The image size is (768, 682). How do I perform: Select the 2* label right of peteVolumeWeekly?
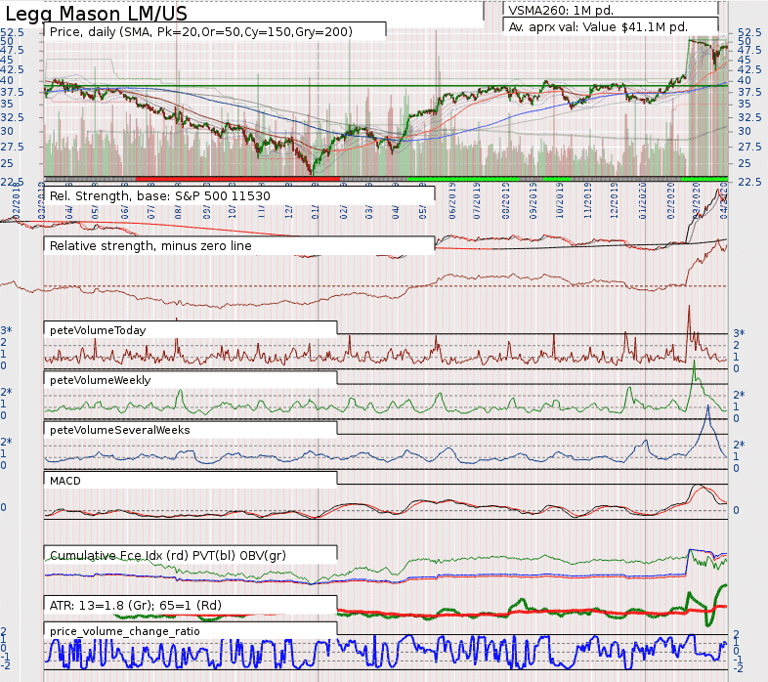click(739, 395)
